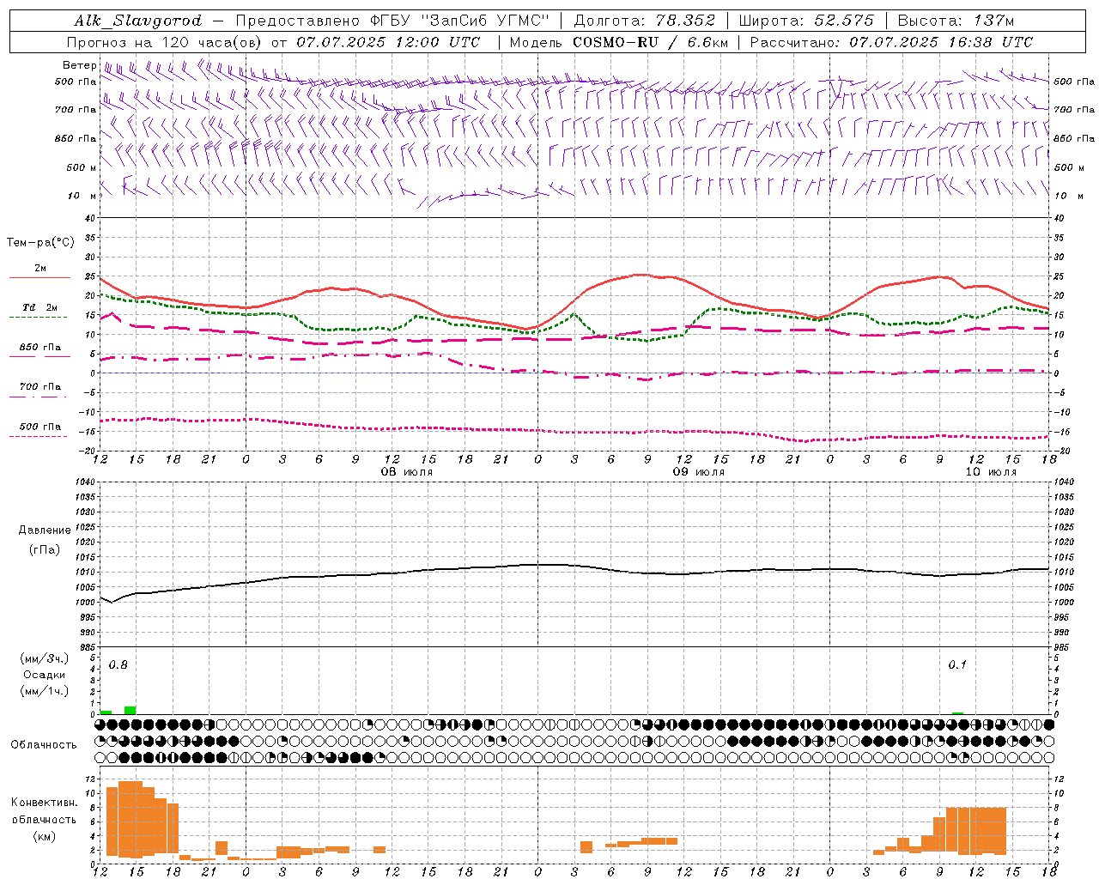
Task: Jump to the 10 июля date marker
Action: point(992,472)
